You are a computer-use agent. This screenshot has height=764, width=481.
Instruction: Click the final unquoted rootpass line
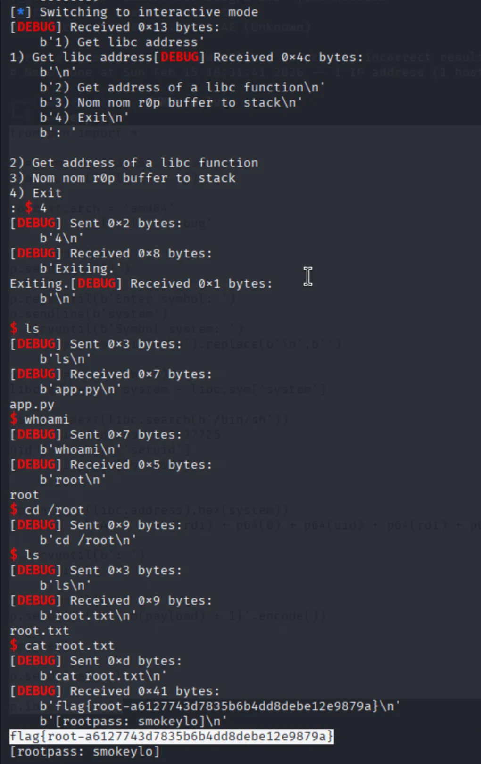[x=85, y=751]
